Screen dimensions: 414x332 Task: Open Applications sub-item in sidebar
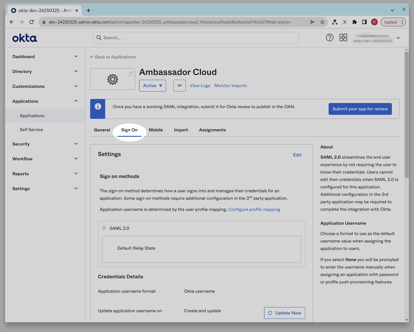[32, 116]
